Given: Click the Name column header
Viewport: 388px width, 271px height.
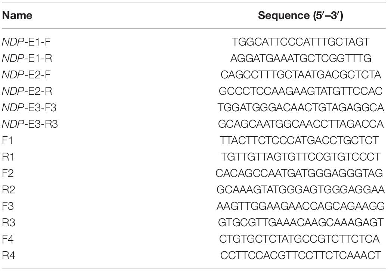Looking at the screenshot, I should (17, 16).
